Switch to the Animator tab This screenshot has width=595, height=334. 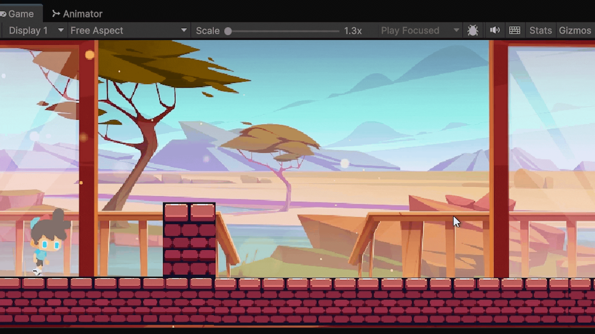(x=82, y=14)
